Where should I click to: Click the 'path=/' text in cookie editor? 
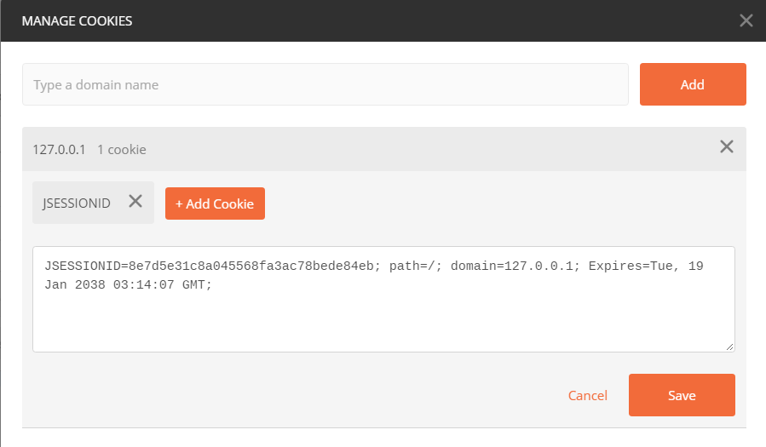[413, 266]
